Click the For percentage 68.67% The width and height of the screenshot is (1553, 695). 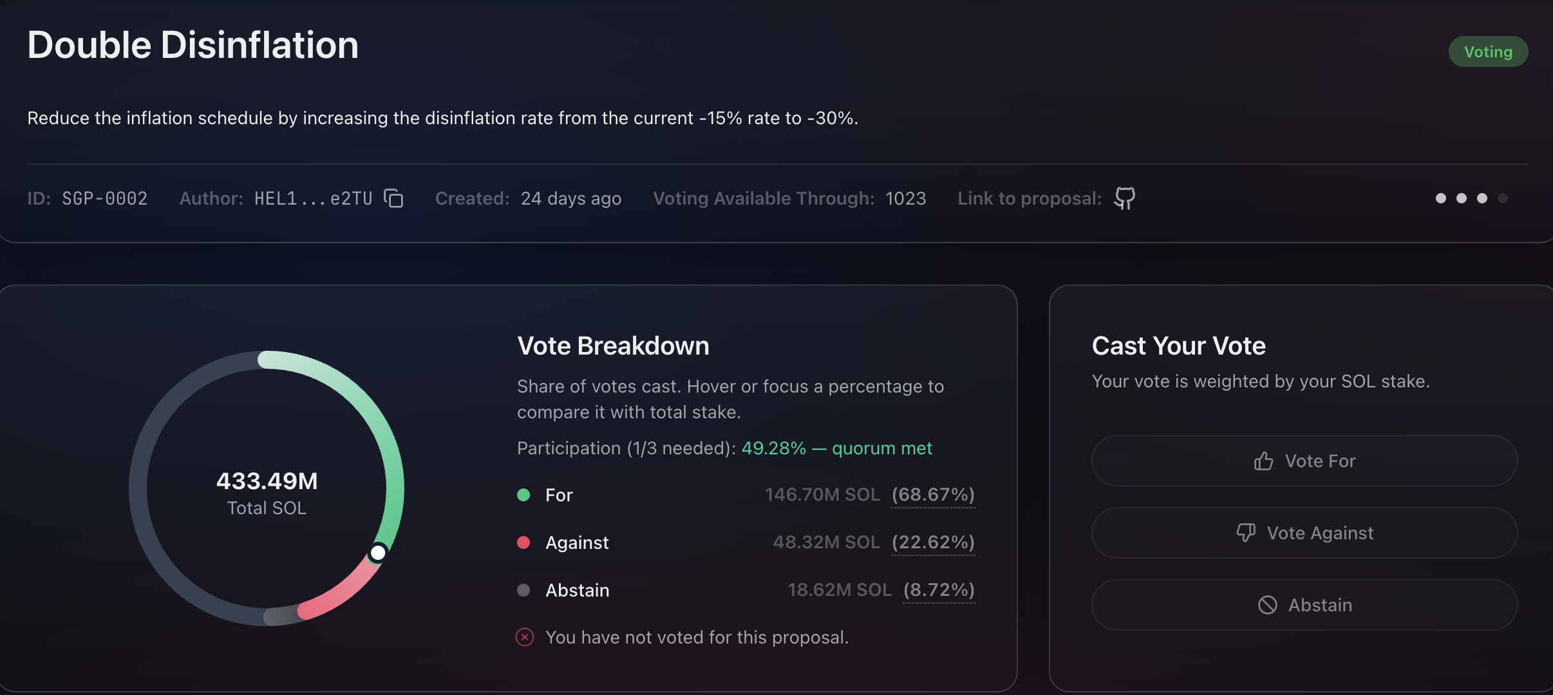(933, 495)
